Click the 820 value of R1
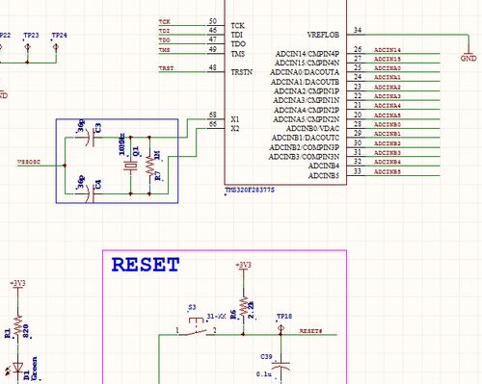Screen dimensions: 482x384 (x=26, y=331)
